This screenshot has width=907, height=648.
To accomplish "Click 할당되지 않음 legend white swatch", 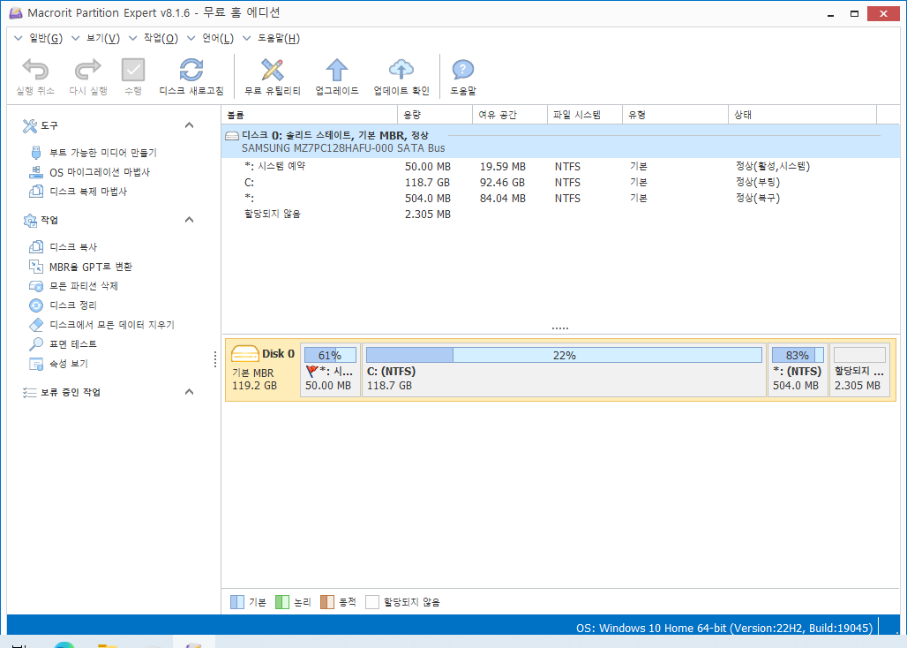I will click(372, 602).
